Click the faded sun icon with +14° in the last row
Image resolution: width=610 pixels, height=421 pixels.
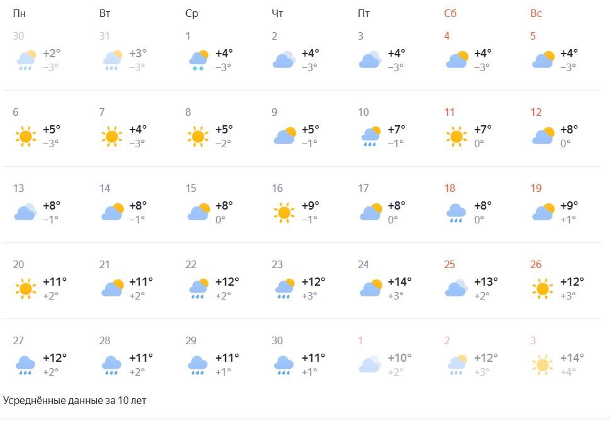click(x=543, y=364)
